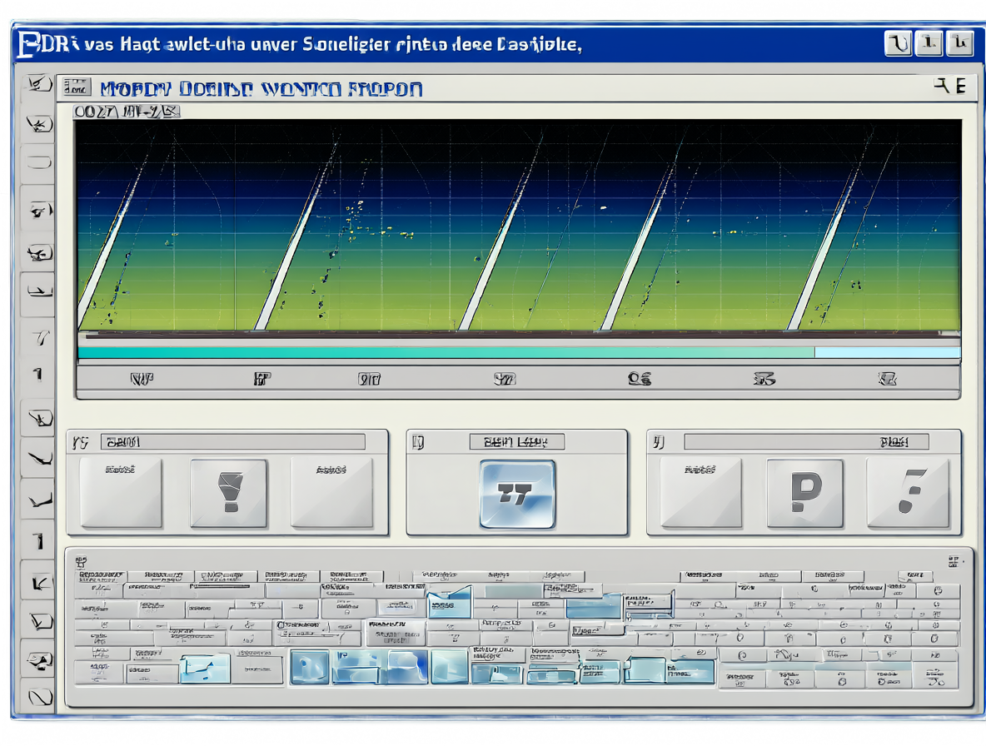Click the blue header title text
Screen dimensions: 986x746
pyautogui.click(x=261, y=88)
